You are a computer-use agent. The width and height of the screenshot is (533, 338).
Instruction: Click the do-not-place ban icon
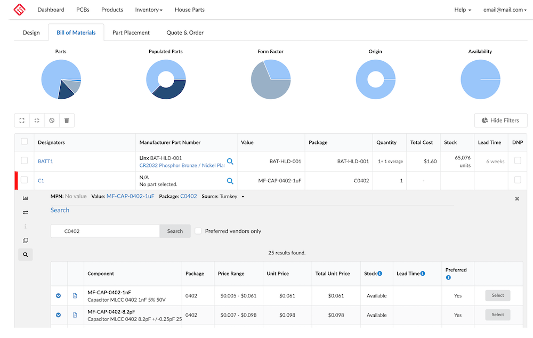pos(52,120)
